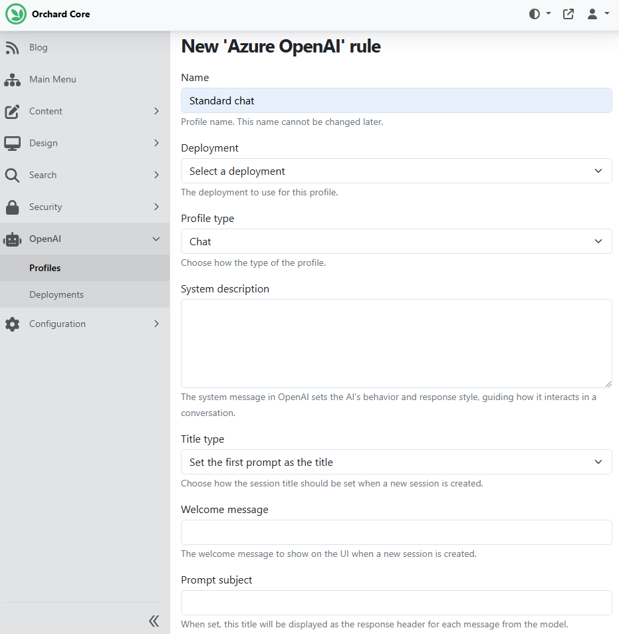
Task: Open the Deployment dropdown
Action: pos(396,171)
